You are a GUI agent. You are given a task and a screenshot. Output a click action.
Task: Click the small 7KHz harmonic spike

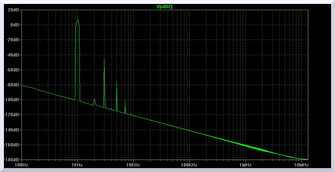point(125,102)
